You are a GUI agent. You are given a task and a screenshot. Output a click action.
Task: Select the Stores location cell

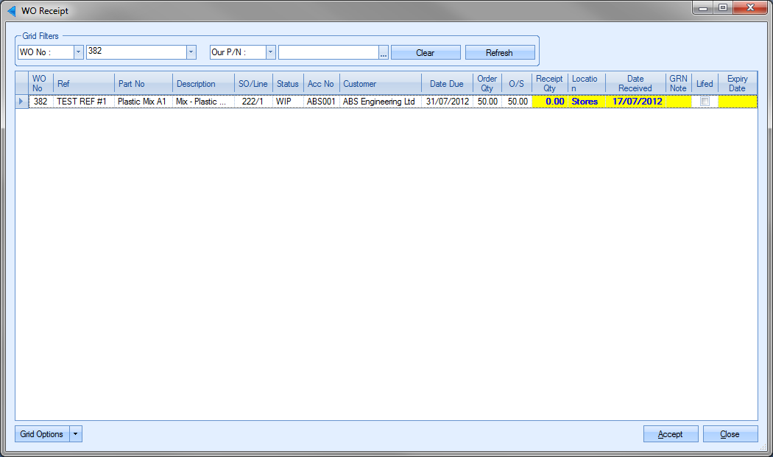pos(585,102)
